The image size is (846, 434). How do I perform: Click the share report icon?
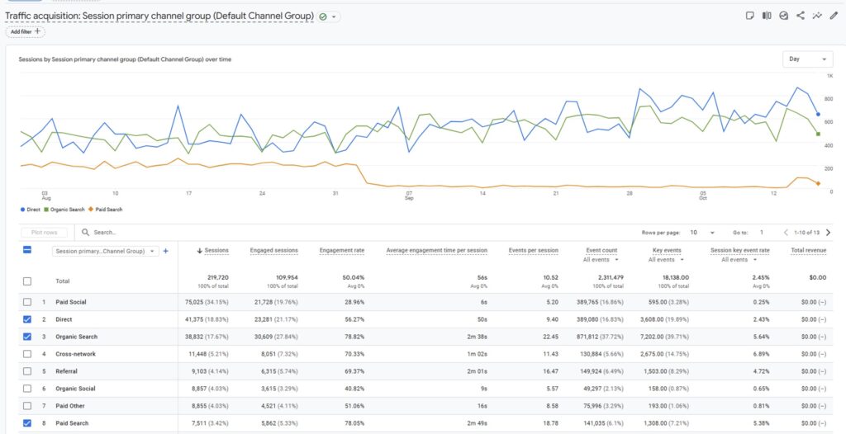tap(801, 16)
